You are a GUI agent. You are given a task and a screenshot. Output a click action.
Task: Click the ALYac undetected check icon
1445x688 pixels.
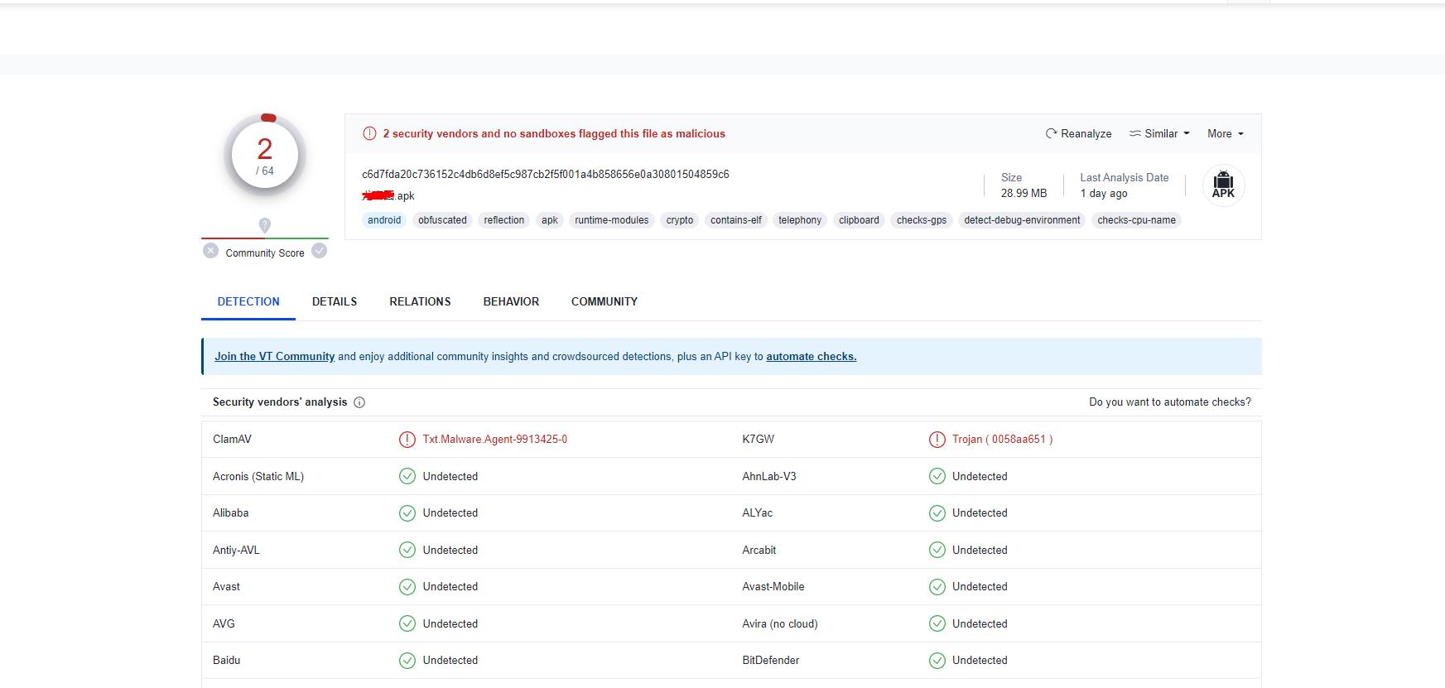pyautogui.click(x=937, y=512)
